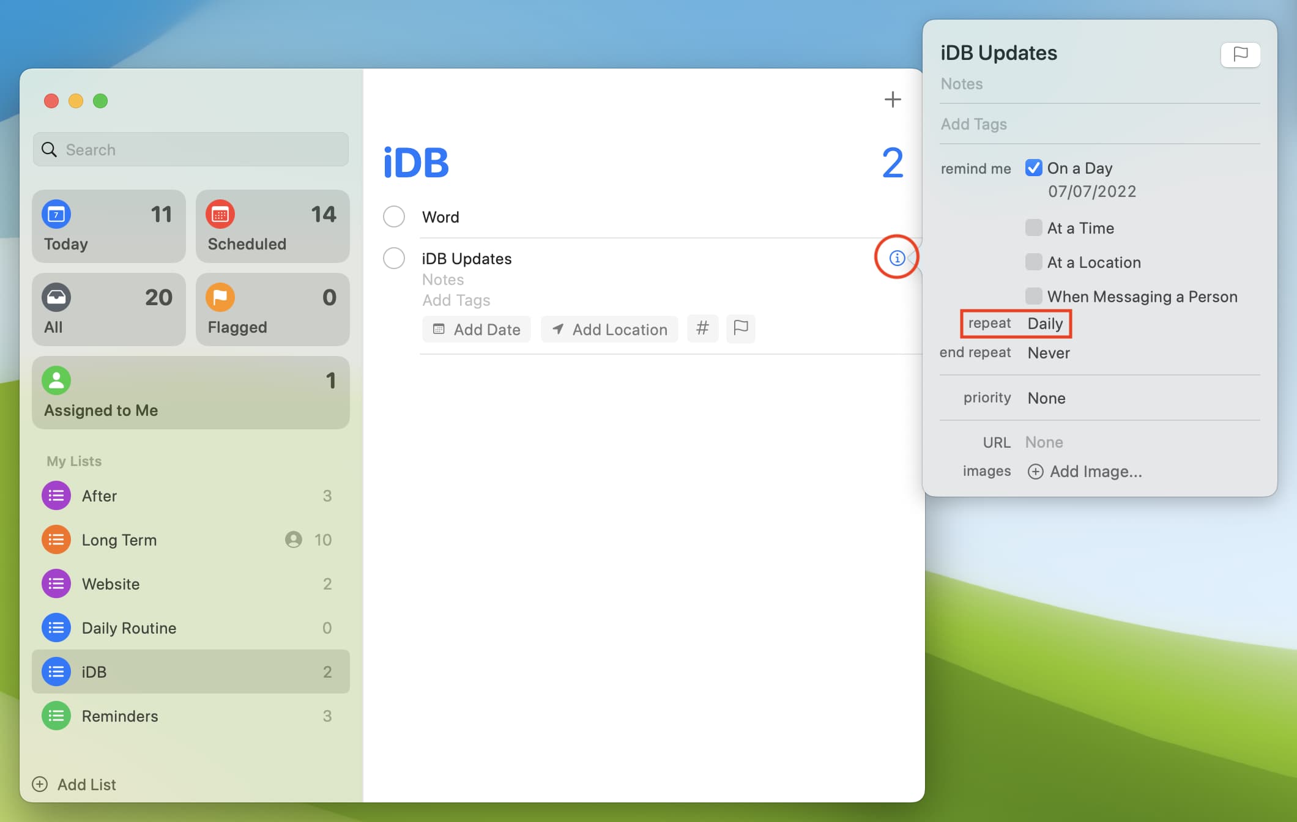Click the orange Flagged icon
Viewport: 1297px width, 822px height.
[220, 298]
